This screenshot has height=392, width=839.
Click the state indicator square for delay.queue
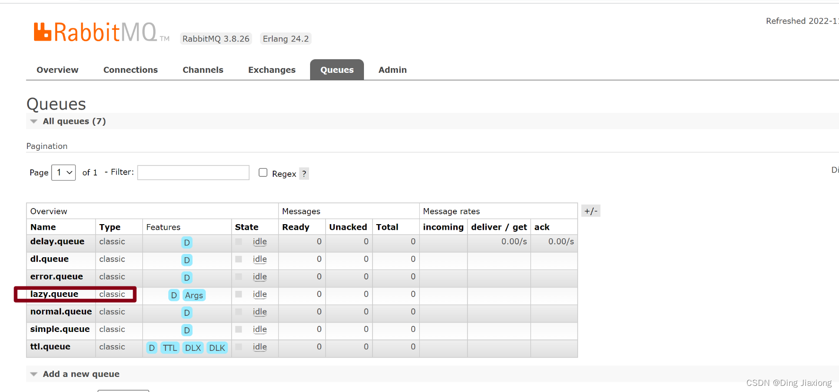pos(239,242)
